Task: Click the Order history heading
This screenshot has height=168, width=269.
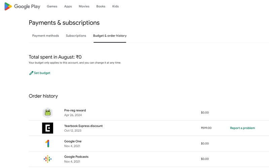Action: tap(43, 96)
